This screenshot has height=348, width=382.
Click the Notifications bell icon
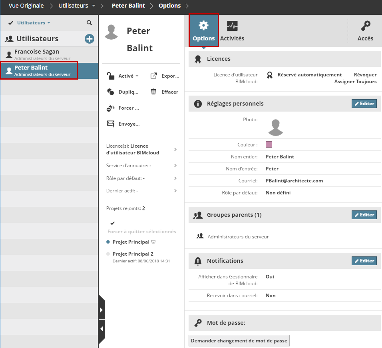pyautogui.click(x=198, y=261)
